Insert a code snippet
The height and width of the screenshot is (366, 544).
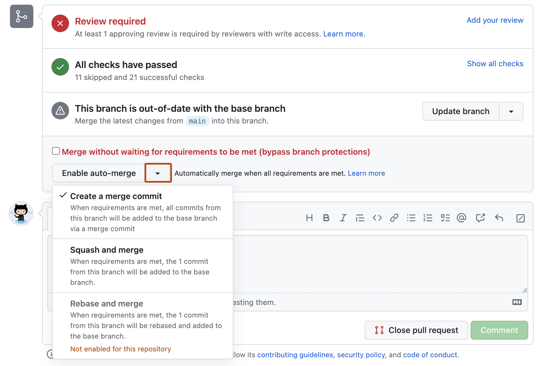click(377, 217)
